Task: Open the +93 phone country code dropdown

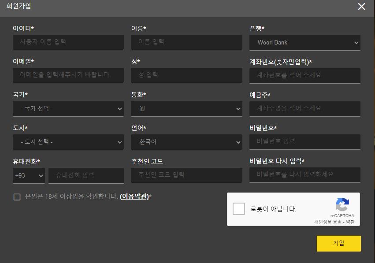Action: point(29,175)
